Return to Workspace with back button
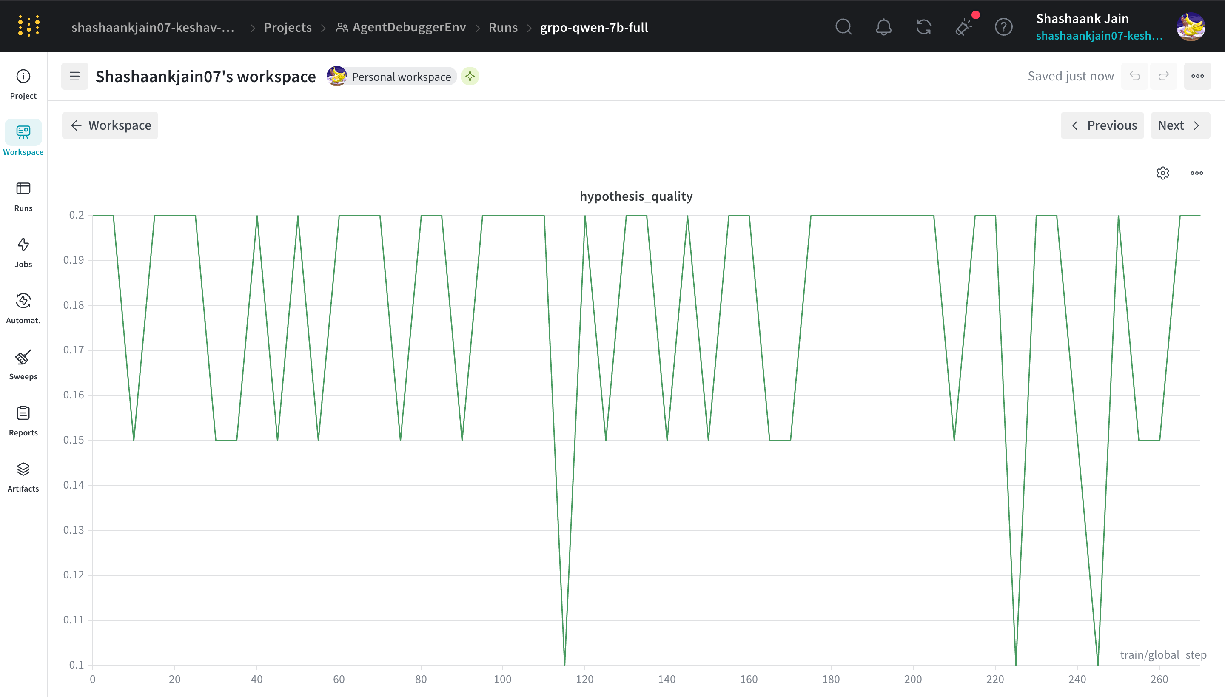 [x=110, y=125]
